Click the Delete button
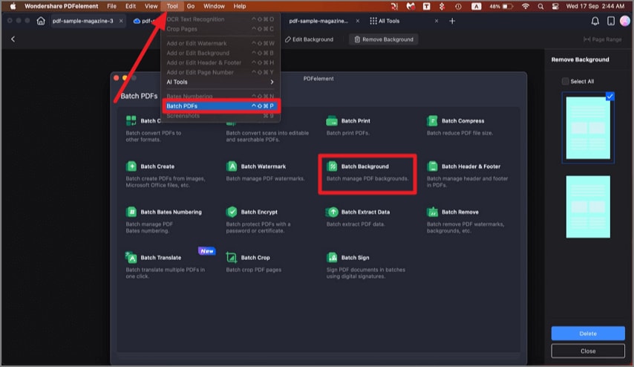634x367 pixels. pos(588,334)
